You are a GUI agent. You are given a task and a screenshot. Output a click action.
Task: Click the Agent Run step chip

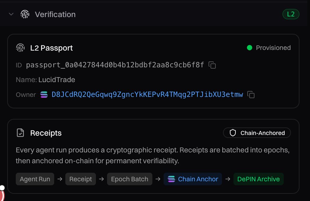pyautogui.click(x=35, y=179)
